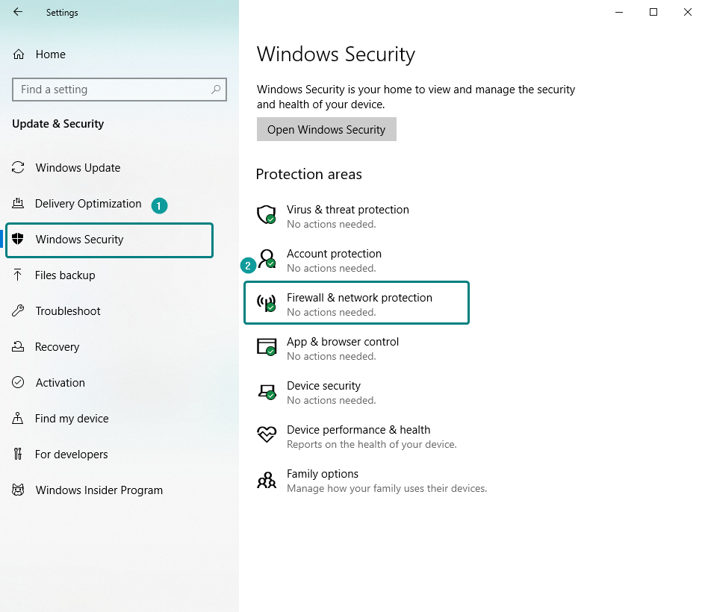Select For developers in the sidebar
Image resolution: width=705 pixels, height=612 pixels.
(x=71, y=455)
